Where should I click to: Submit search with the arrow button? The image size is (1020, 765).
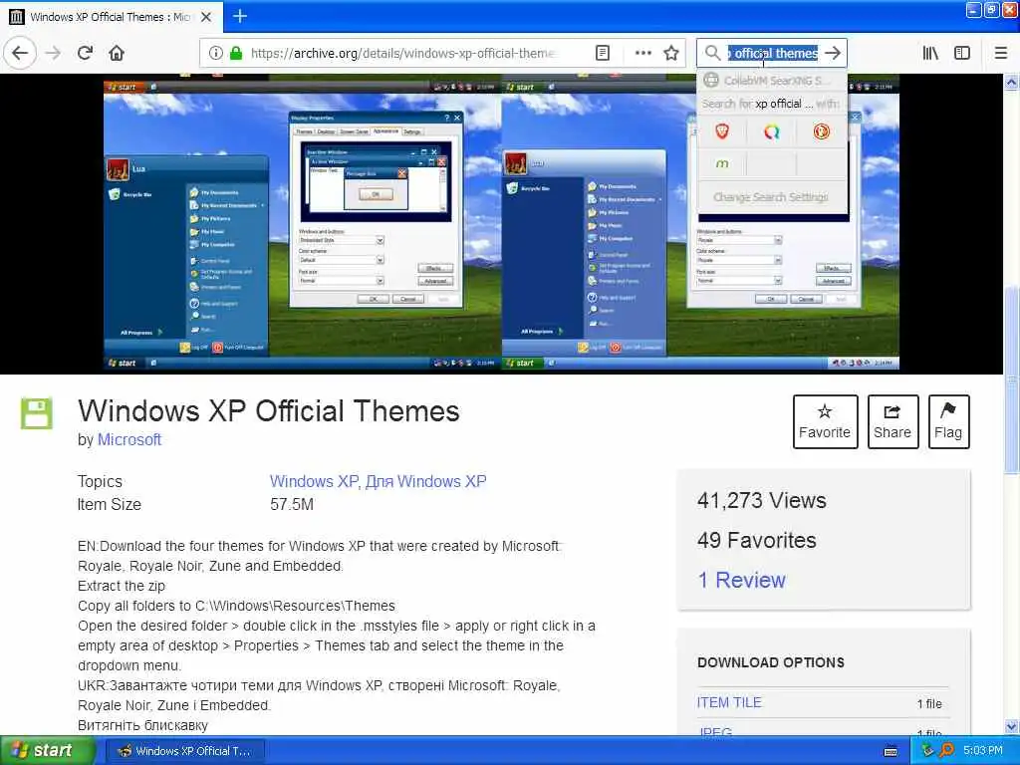click(x=833, y=53)
